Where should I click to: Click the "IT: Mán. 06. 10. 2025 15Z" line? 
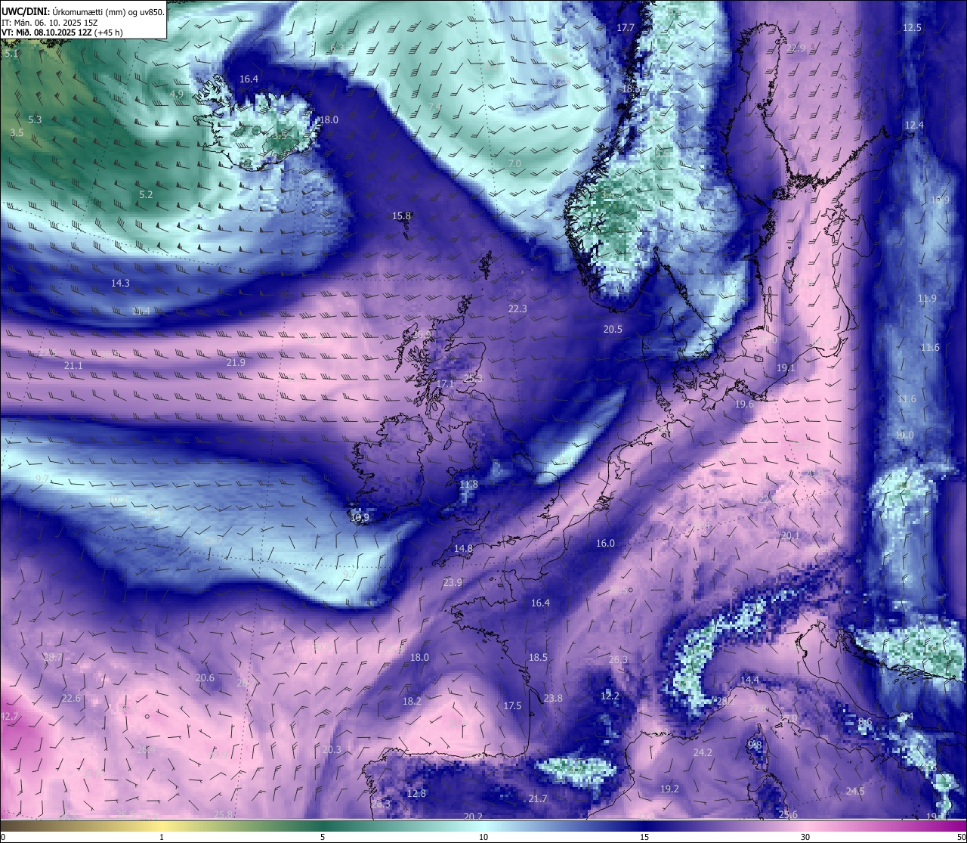50,23
